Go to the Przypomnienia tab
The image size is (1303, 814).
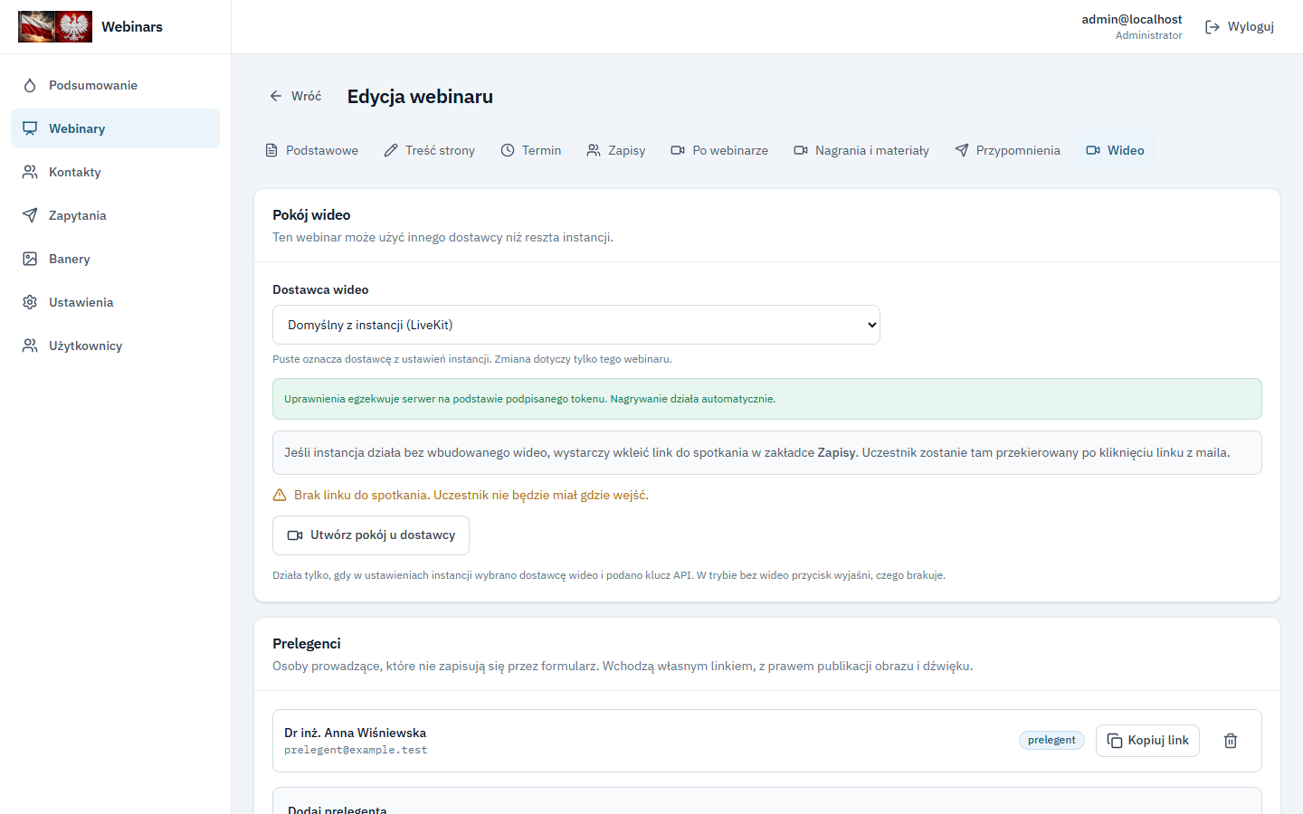point(1007,150)
